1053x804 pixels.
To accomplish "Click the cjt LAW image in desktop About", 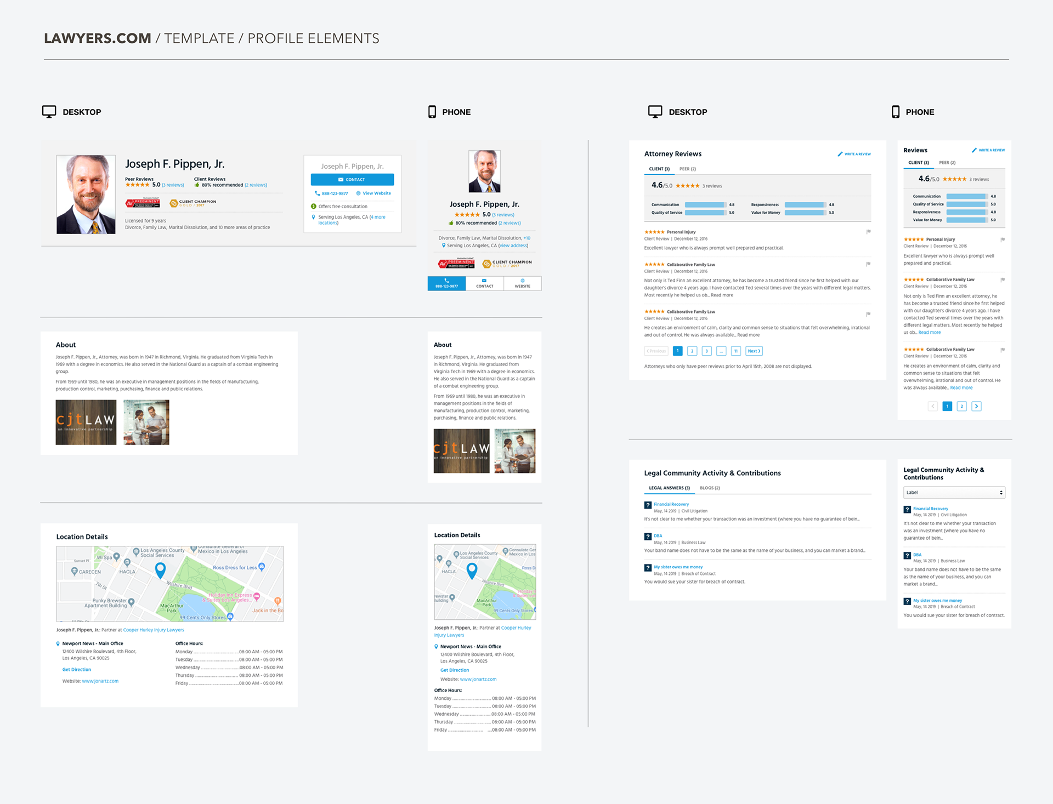I will [x=86, y=423].
